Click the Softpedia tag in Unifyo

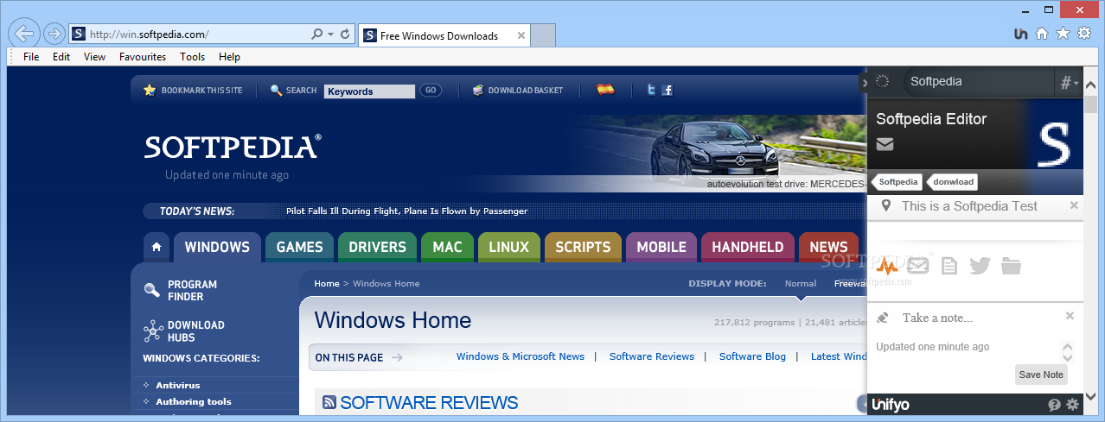[x=897, y=181]
